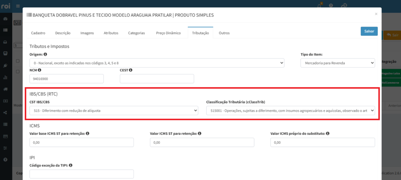
Task: Open the Origem dropdown
Action: 157,63
